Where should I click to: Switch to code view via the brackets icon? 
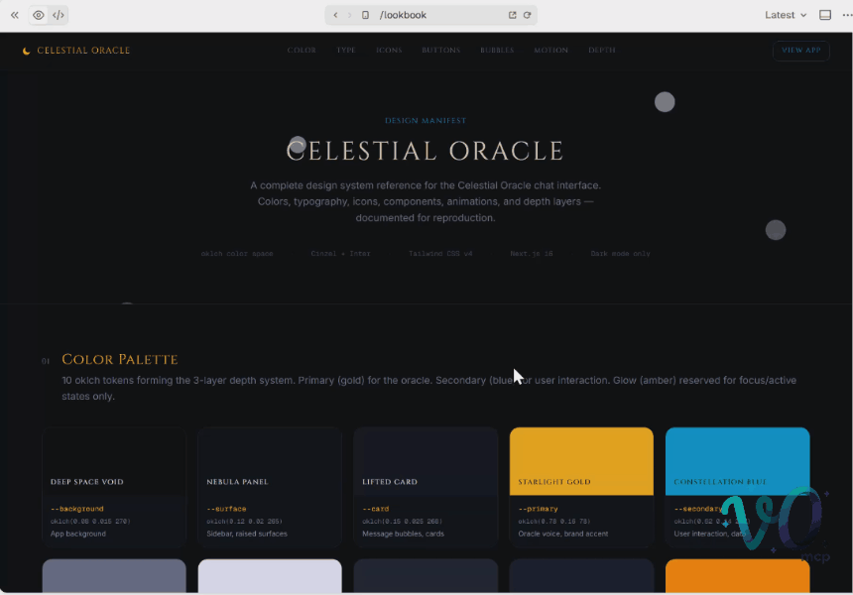coord(59,15)
